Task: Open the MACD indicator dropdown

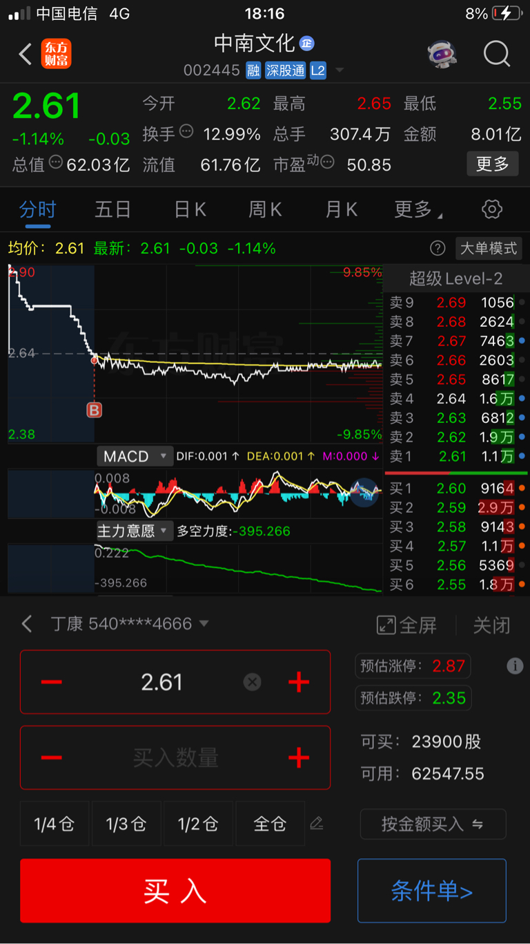Action: pos(135,456)
